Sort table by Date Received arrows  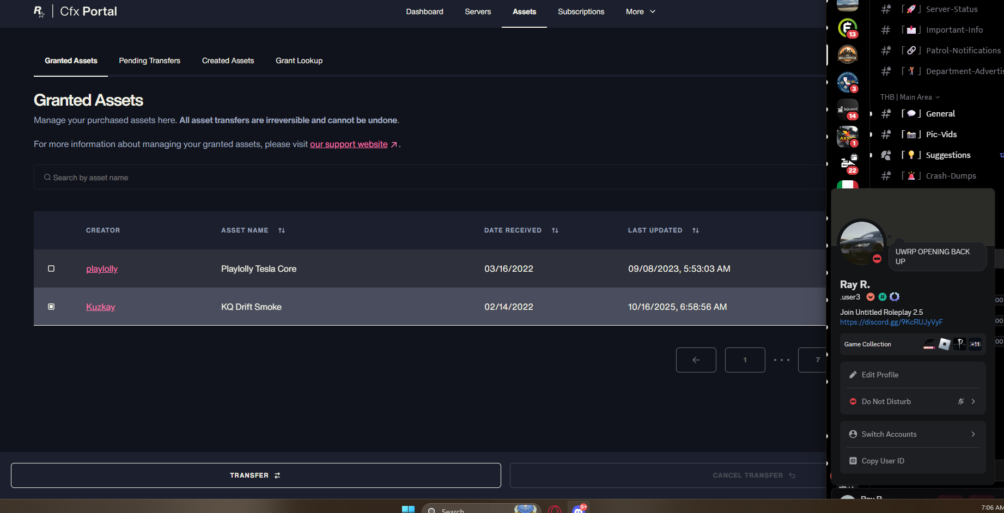(555, 230)
